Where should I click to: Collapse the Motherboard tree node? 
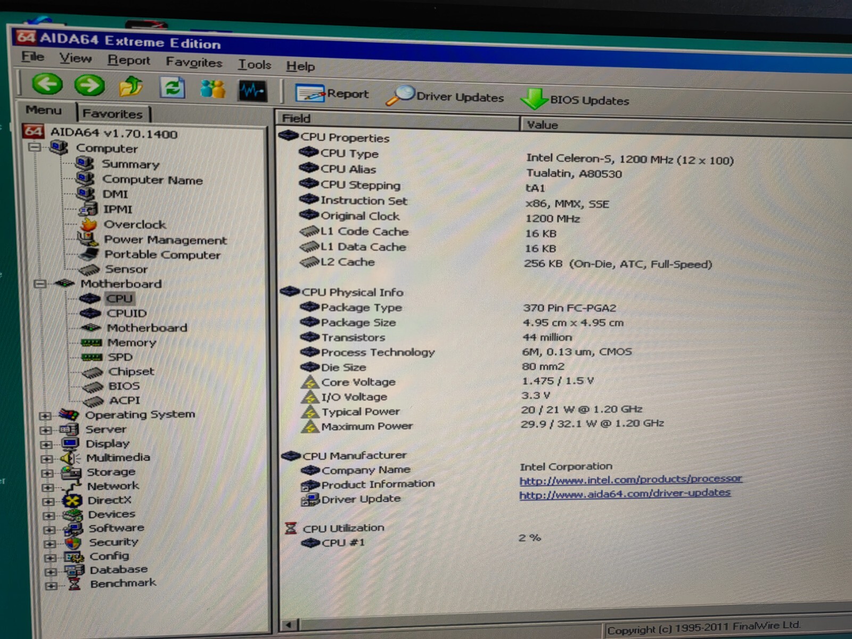[39, 283]
